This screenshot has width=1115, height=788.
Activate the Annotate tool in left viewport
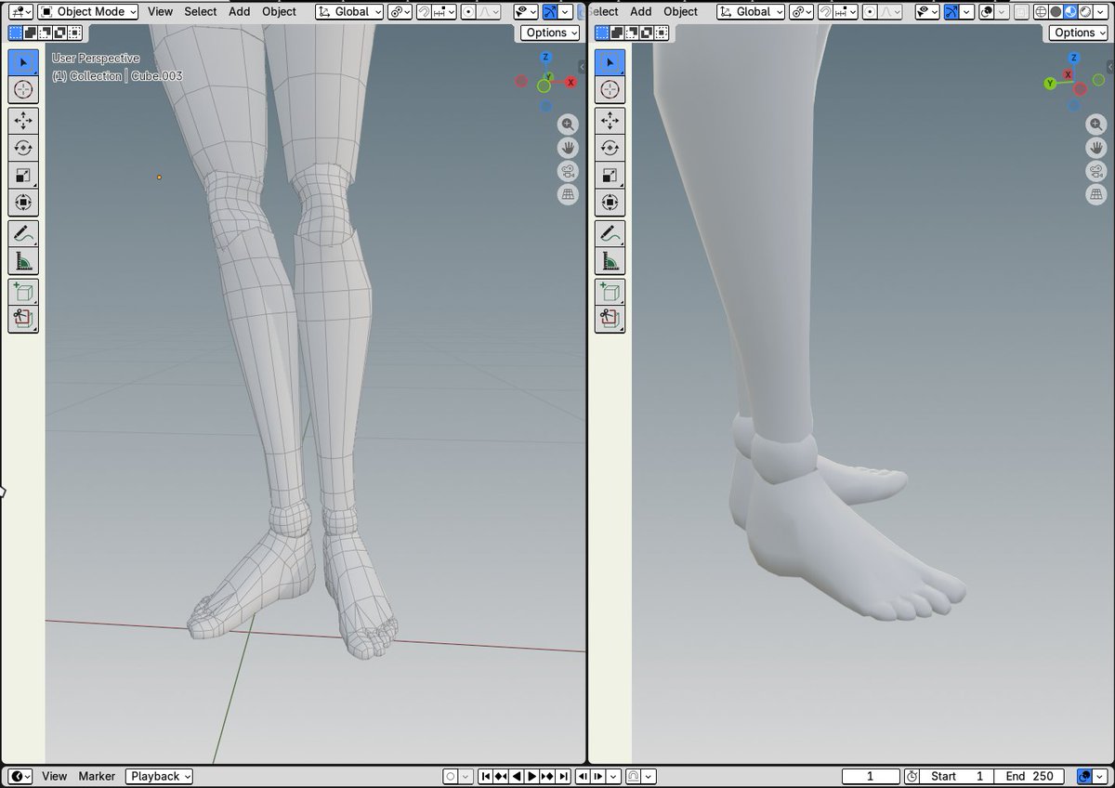23,233
